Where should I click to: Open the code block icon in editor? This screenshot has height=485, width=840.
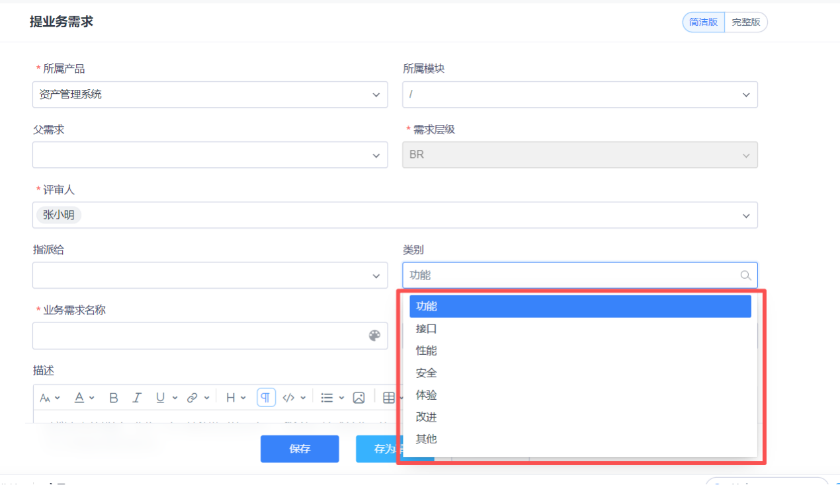pyautogui.click(x=288, y=397)
